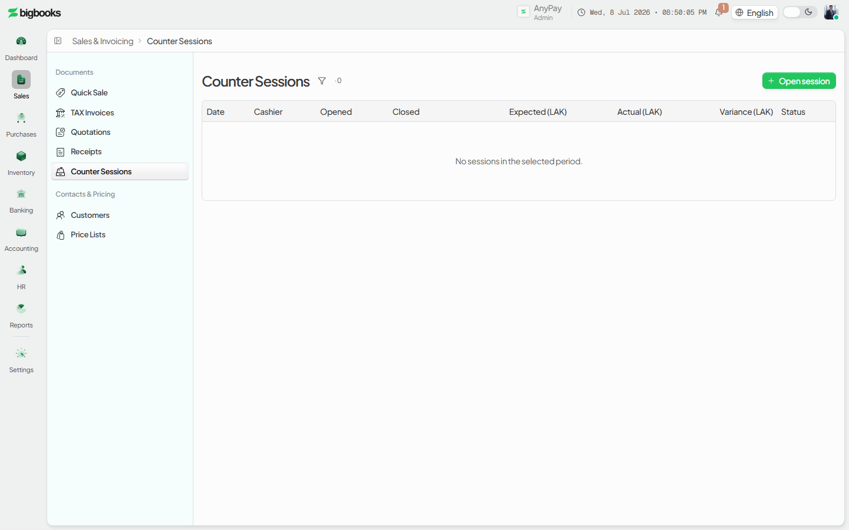Select the Sales module icon
The image size is (849, 530).
(21, 79)
